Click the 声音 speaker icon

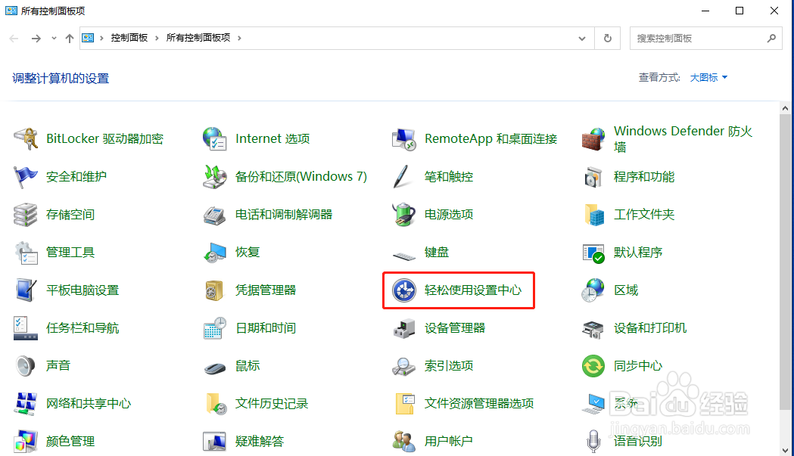pyautogui.click(x=25, y=365)
